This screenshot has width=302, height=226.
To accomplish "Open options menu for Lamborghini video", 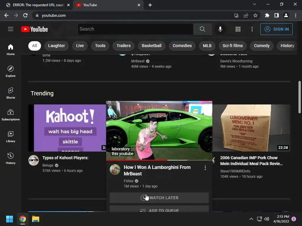I will pos(205,168).
